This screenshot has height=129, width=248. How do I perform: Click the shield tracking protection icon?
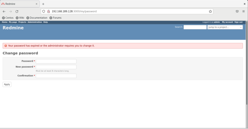pyautogui.click(x=44, y=11)
